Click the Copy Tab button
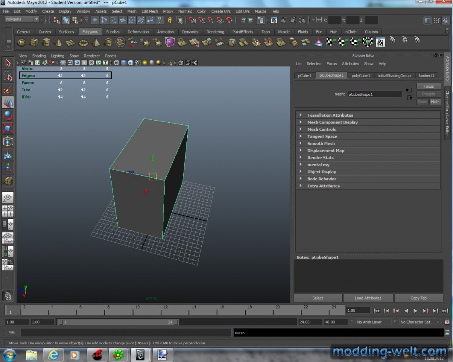This screenshot has height=362, width=453. click(418, 298)
